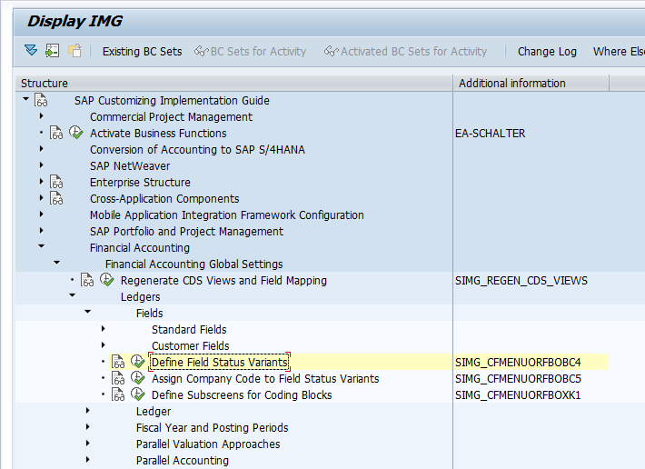
Task: Click SIMG_CFMENUORFBOXK1 cell
Action: [518, 395]
